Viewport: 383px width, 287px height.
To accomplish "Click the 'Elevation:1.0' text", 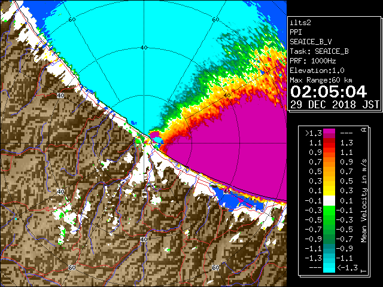I will point(317,71).
